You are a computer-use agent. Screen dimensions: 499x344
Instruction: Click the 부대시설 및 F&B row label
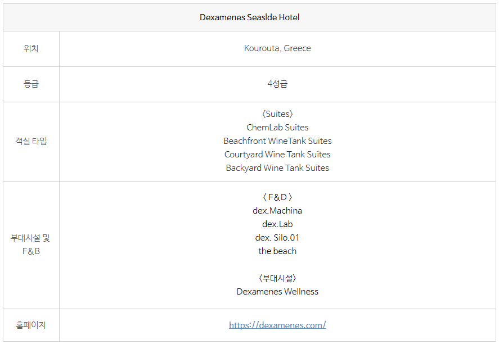tap(31, 245)
